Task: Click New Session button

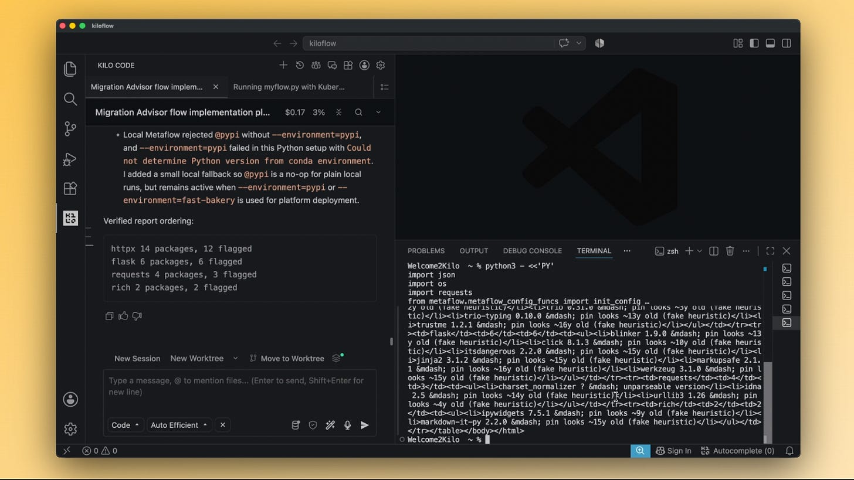Action: point(137,358)
